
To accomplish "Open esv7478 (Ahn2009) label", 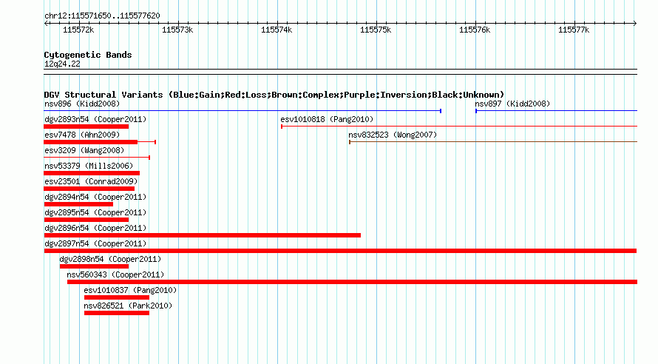I will coord(82,135).
